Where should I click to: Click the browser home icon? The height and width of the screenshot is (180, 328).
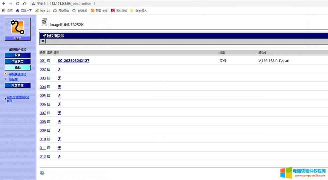pos(25,4)
